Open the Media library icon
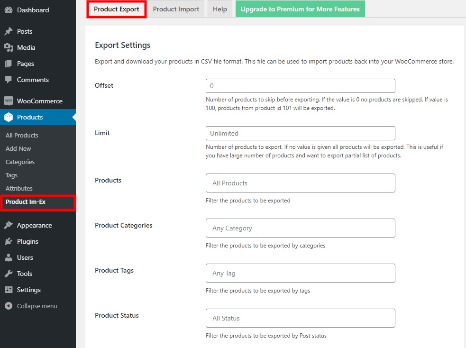This screenshot has width=466, height=348. pyautogui.click(x=9, y=47)
